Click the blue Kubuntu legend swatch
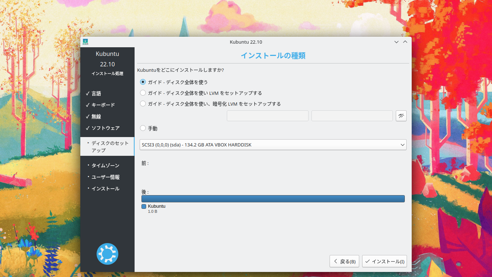This screenshot has width=492, height=277. 144,207
